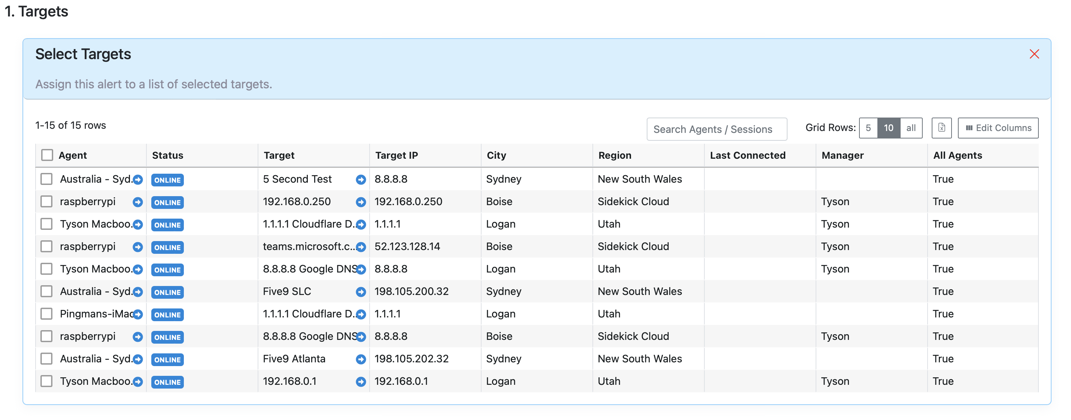Click arrow icon next to Five9 Atlanta target
Viewport: 1071px width, 420px height.
[361, 359]
